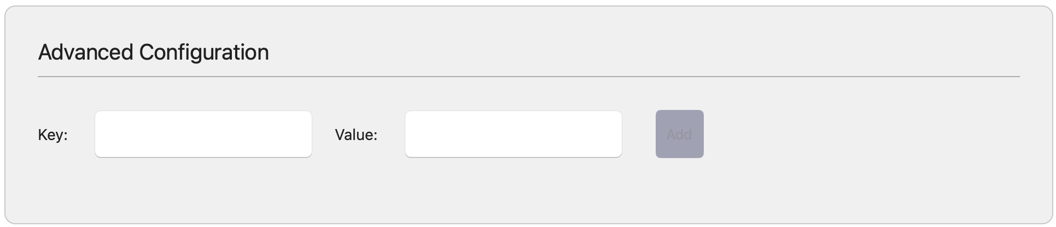The image size is (1056, 227).
Task: Click the disabled Add button
Action: tap(680, 134)
